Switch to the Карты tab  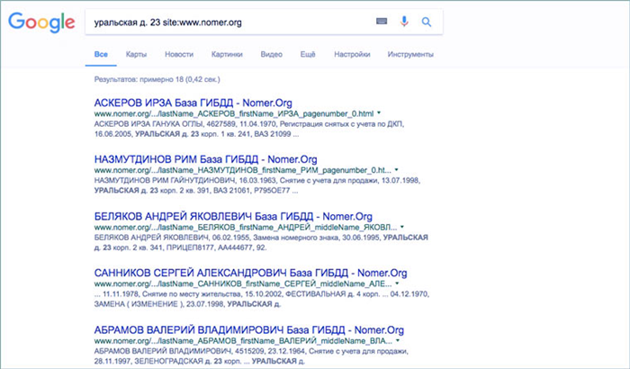(x=136, y=54)
